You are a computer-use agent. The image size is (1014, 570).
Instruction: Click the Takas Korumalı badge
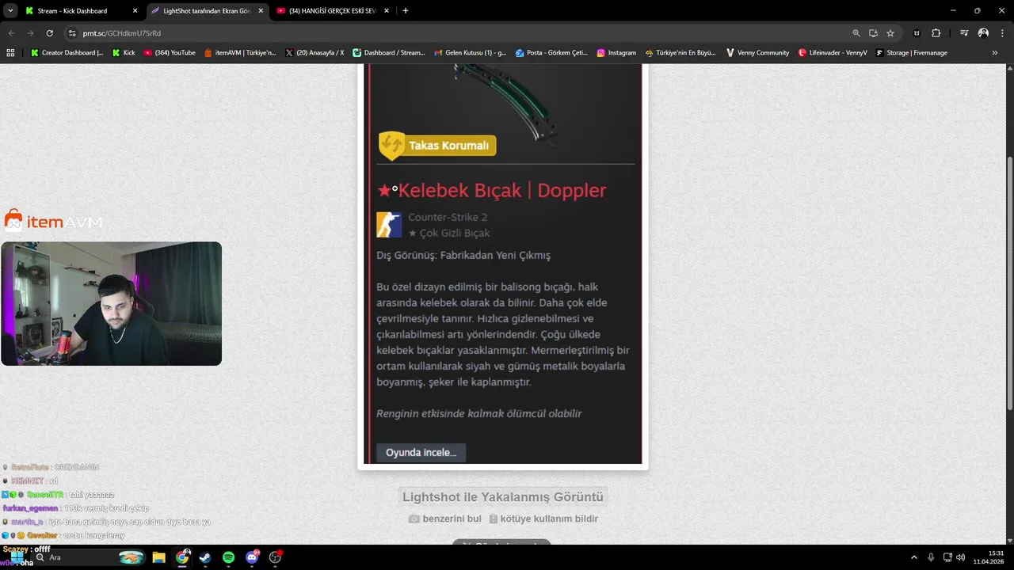(437, 146)
